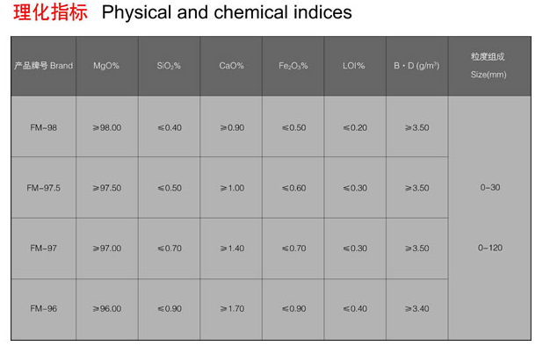Select the ≥3.40 bulk density value

click(417, 308)
